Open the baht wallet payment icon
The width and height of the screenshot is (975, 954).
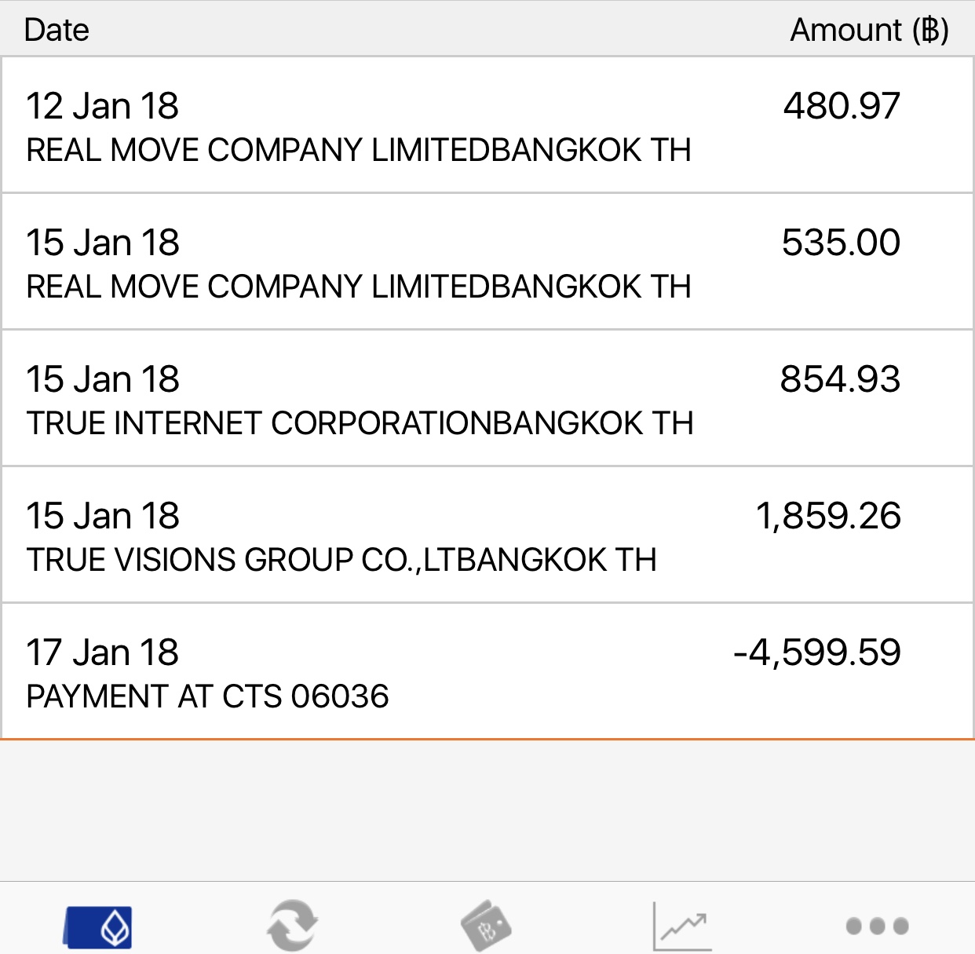(486, 926)
